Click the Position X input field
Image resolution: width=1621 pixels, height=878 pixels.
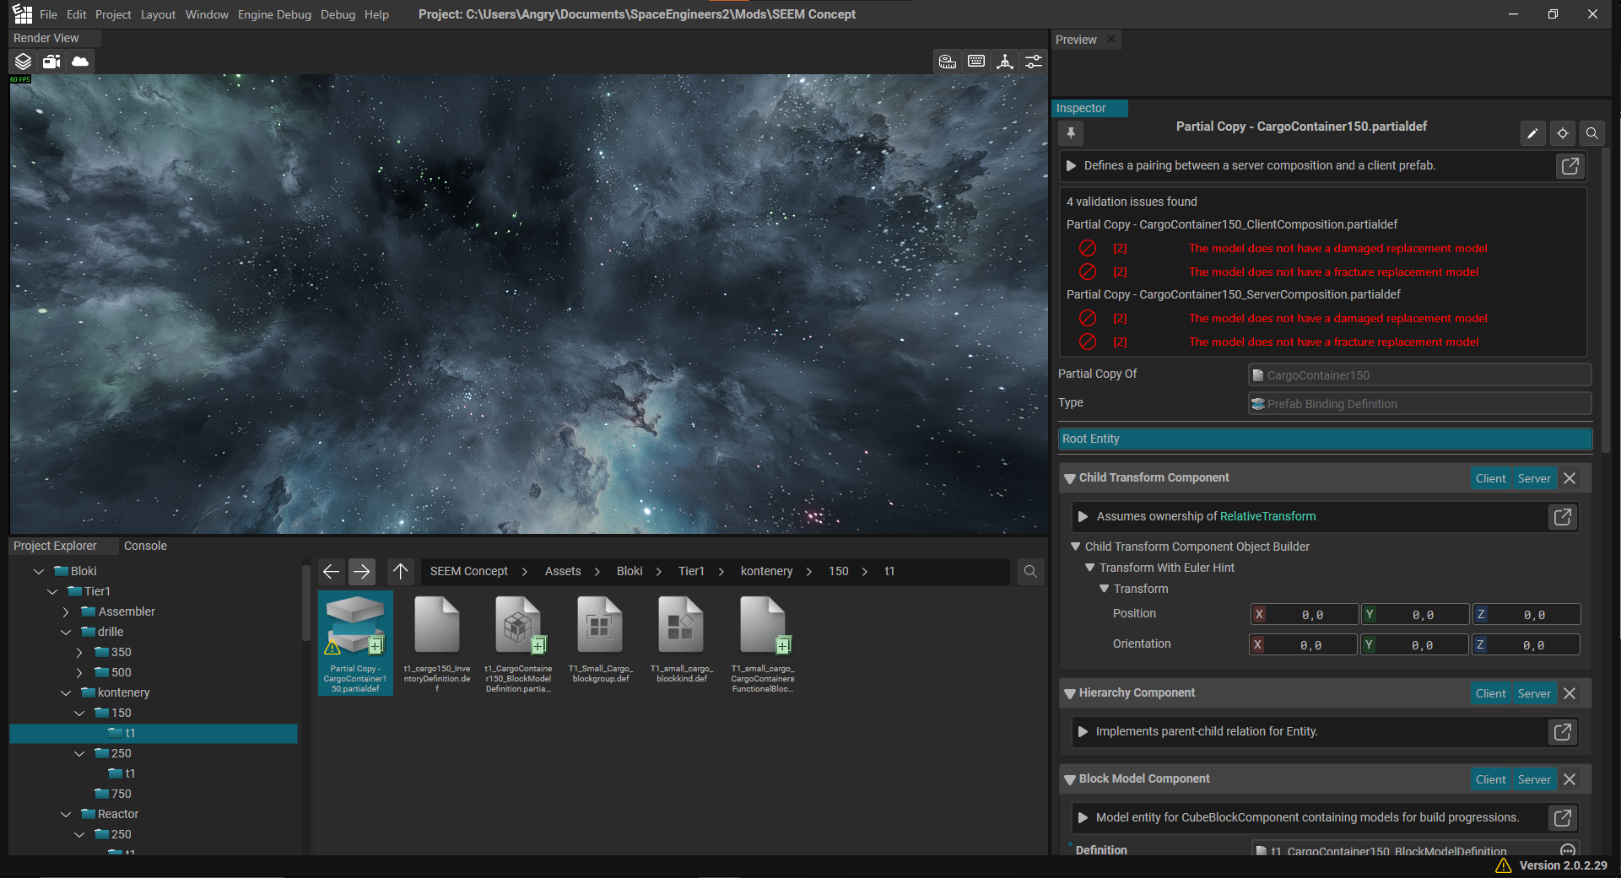[1312, 615]
